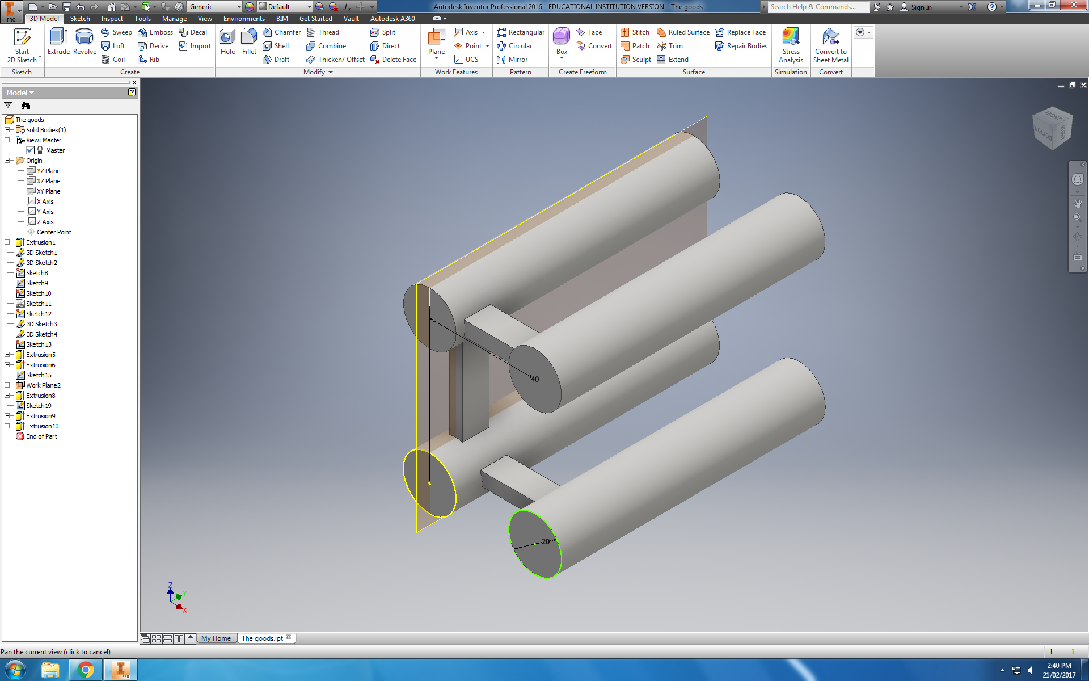Screen dimensions: 1089x681
Task: Select the Revolve tool
Action: (85, 41)
